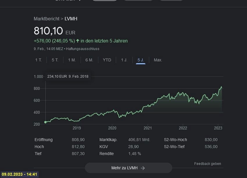Image resolution: width=247 pixels, height=178 pixels.
Task: Switch to the 1 M. range tab
Action: point(72,60)
